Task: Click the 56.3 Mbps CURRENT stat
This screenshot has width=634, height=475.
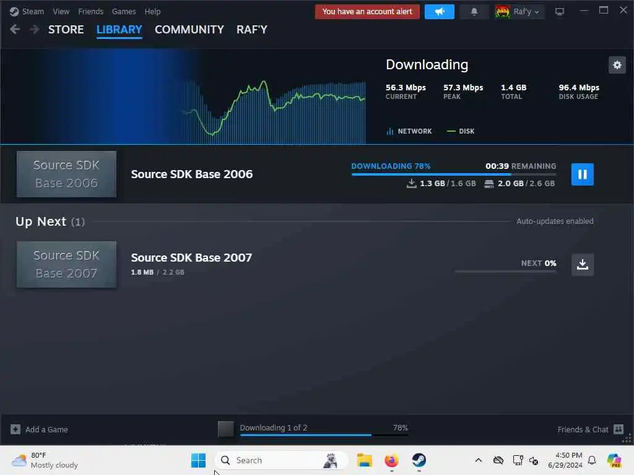Action: 406,92
